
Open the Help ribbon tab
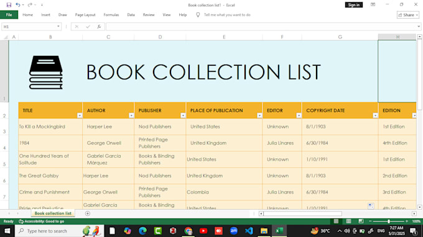click(183, 15)
